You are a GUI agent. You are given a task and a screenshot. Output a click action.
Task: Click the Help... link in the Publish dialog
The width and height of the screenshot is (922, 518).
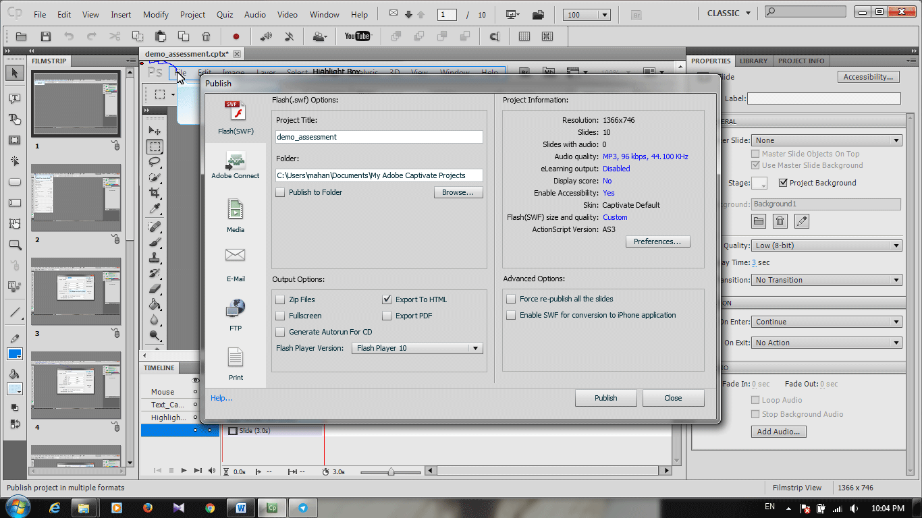tap(221, 398)
